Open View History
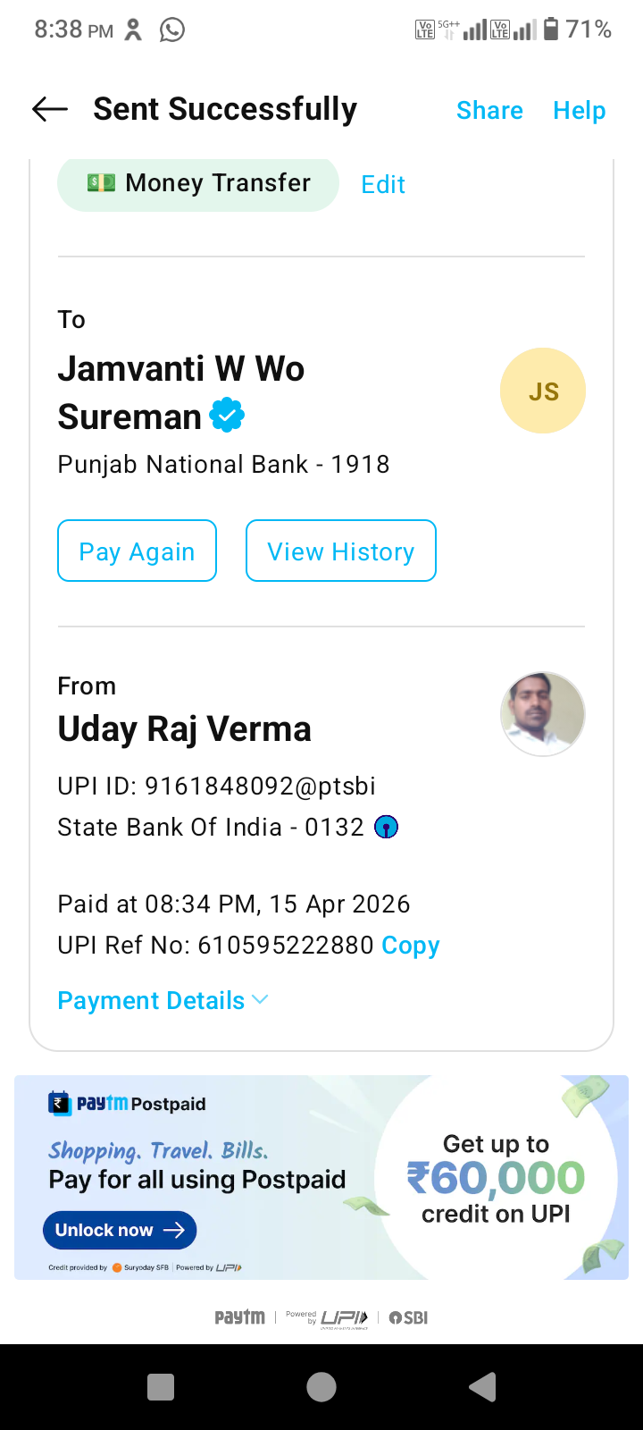This screenshot has width=643, height=1430. pyautogui.click(x=341, y=551)
